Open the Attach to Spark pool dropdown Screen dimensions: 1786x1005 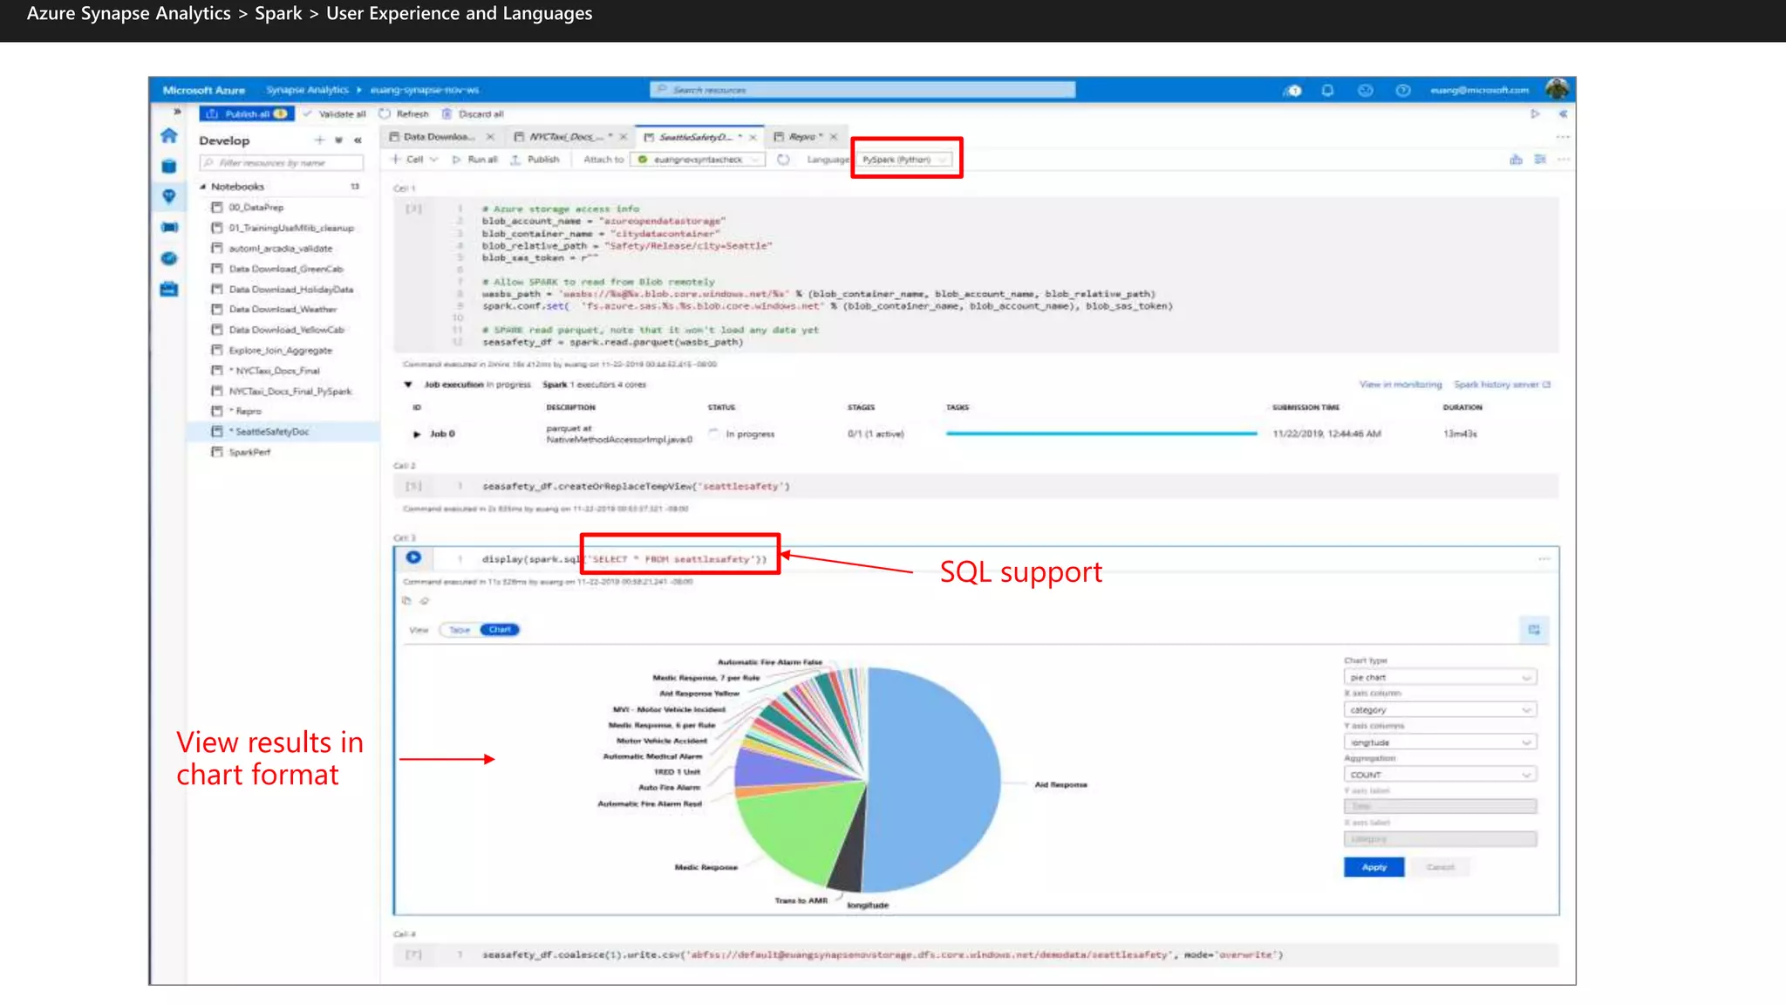tap(698, 160)
